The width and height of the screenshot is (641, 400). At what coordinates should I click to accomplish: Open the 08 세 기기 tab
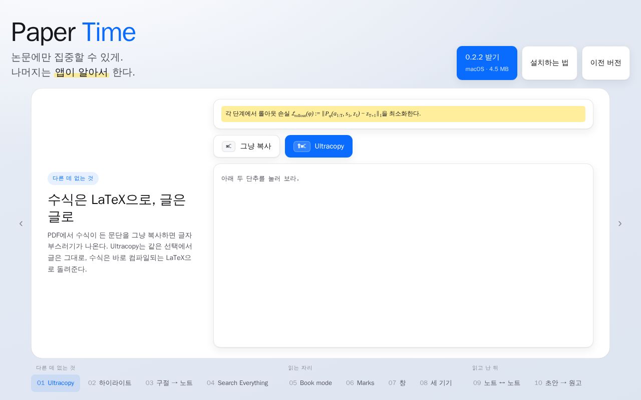click(436, 383)
